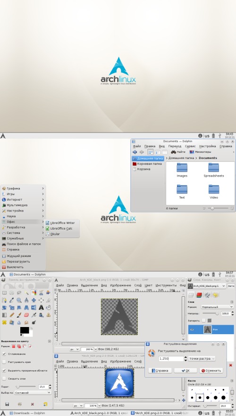Click 'Add to selection' mode icon
The image size is (236, 416).
coord(19,346)
